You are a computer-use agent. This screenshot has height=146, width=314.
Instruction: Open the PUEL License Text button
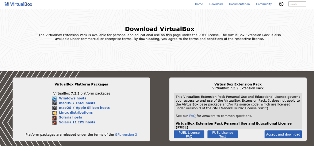(223, 134)
